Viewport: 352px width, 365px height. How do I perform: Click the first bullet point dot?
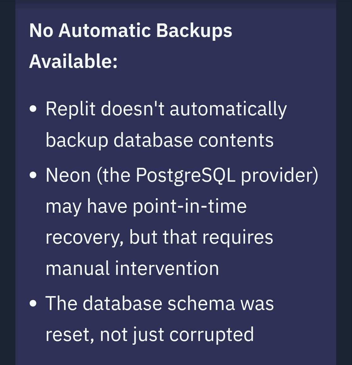coord(33,110)
